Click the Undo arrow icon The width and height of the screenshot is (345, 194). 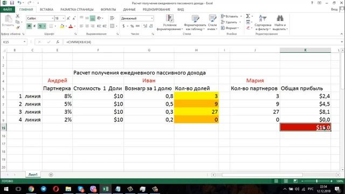pos(19,3)
